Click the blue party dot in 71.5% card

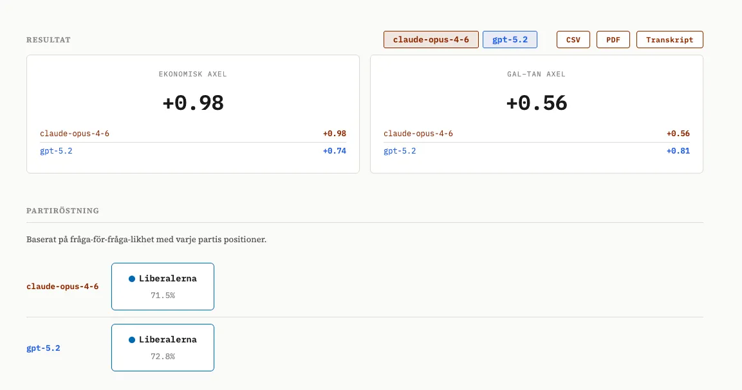(132, 279)
